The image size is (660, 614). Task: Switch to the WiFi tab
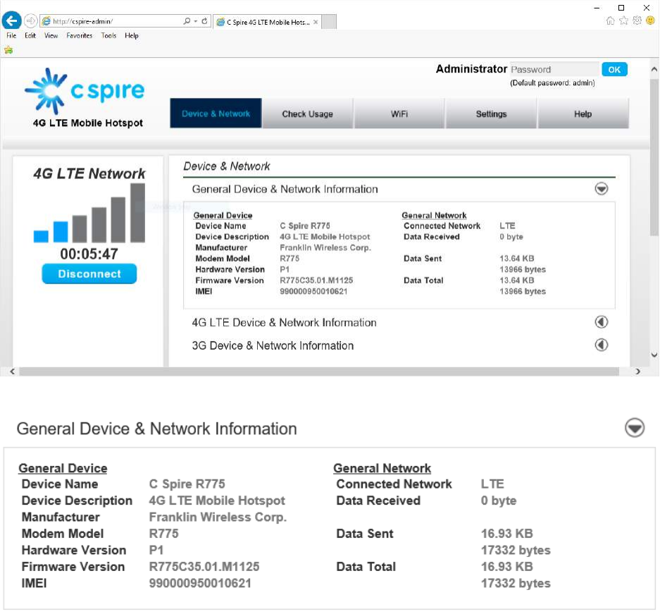(399, 113)
